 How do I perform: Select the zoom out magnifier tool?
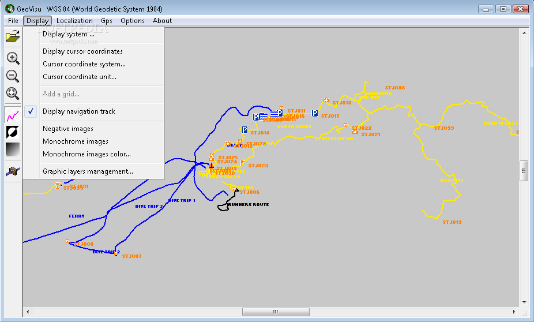point(13,76)
